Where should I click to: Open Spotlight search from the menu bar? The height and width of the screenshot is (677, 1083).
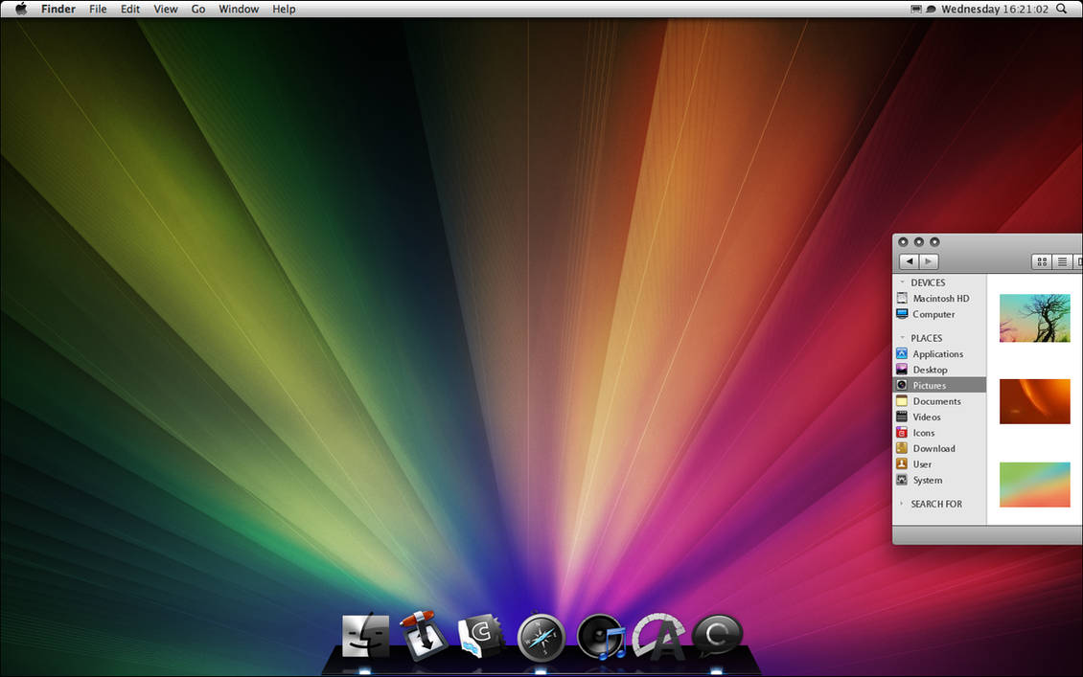1060,8
